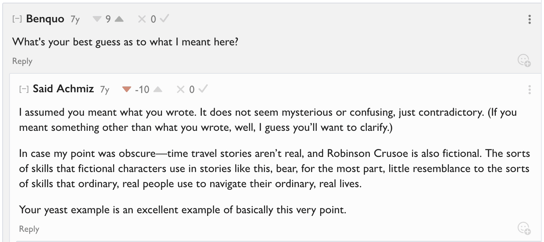The width and height of the screenshot is (544, 242).
Task: Upvote Benquo's comment
Action: [119, 19]
